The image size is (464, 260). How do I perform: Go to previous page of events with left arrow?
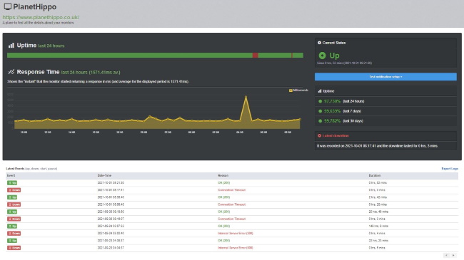click(446, 255)
